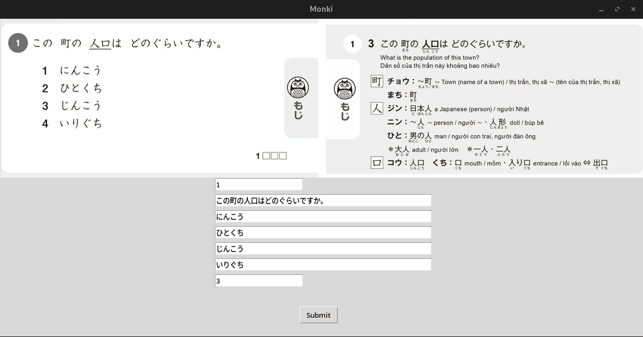Image resolution: width=643 pixels, height=337 pixels.
Task: Click the input field containing ひとくち
Action: pos(323,233)
